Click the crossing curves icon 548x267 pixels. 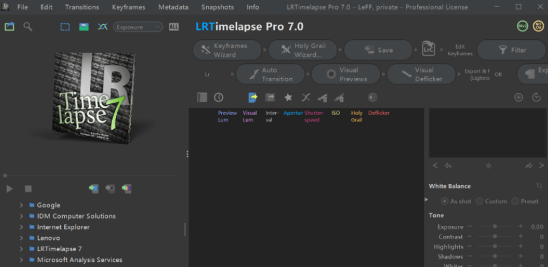[102, 27]
